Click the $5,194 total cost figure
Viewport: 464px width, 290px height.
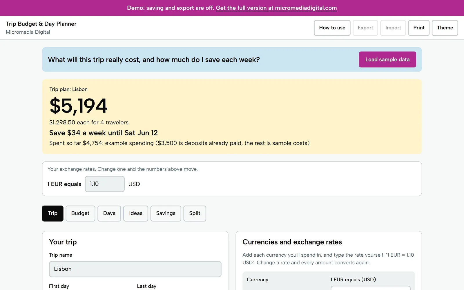click(x=78, y=106)
